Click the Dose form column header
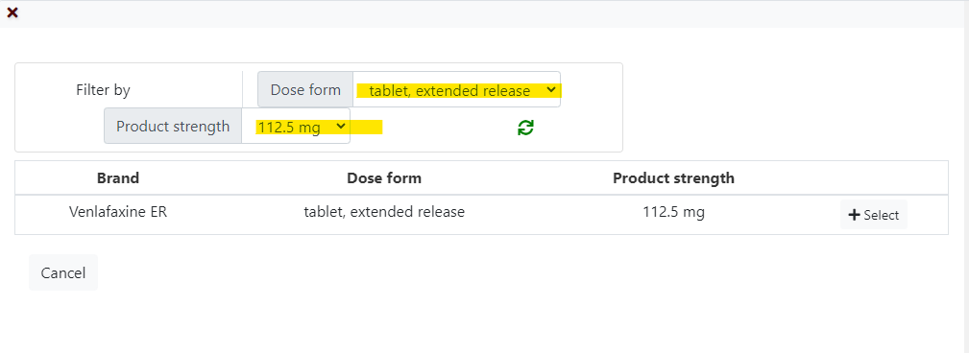The width and height of the screenshot is (969, 353). [384, 178]
